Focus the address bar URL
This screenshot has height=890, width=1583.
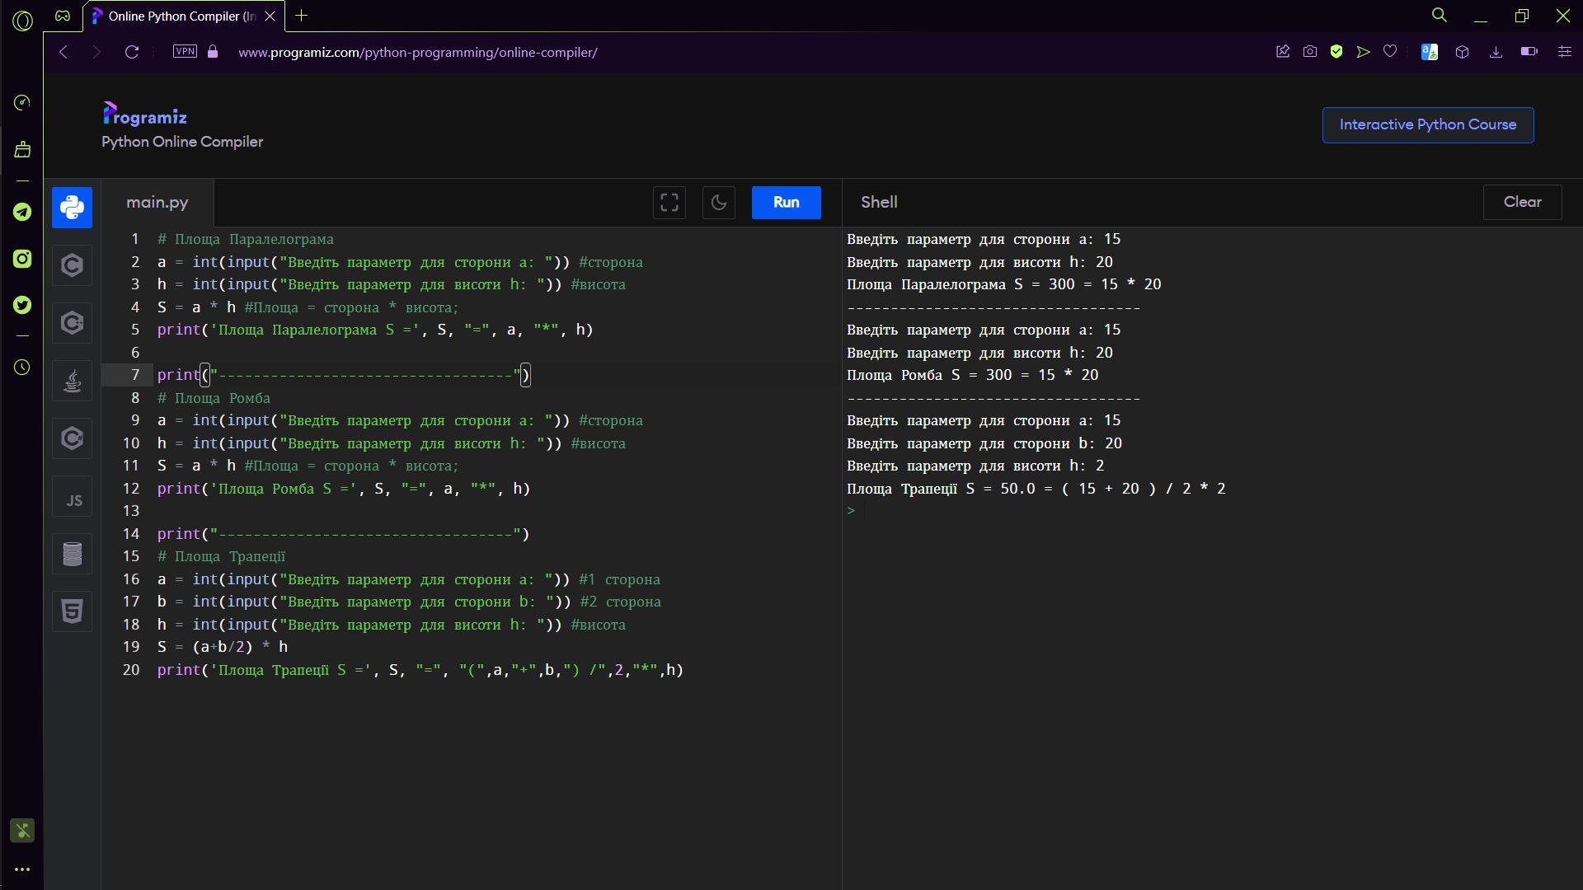(418, 52)
